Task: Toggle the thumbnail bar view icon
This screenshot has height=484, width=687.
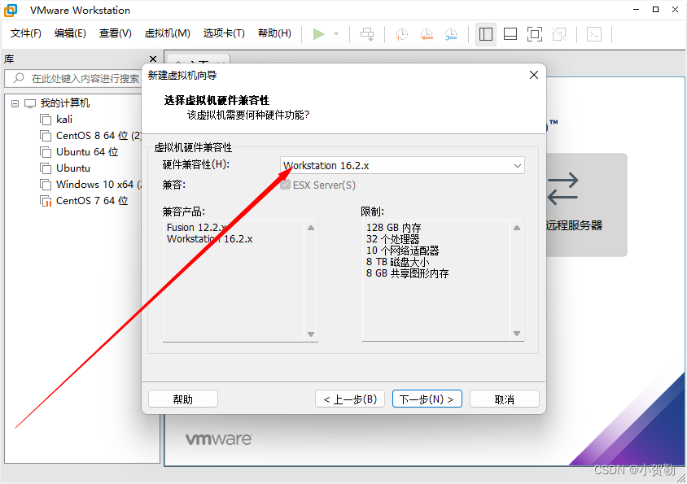Action: point(510,33)
